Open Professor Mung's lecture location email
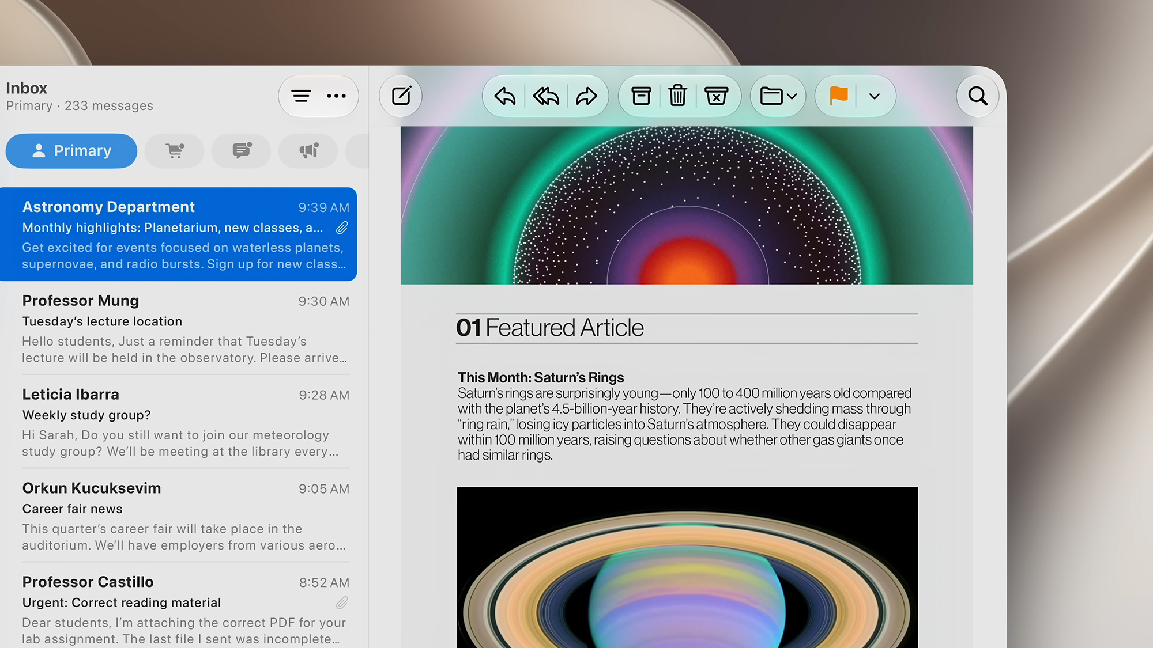Viewport: 1153px width, 648px height. (179, 328)
